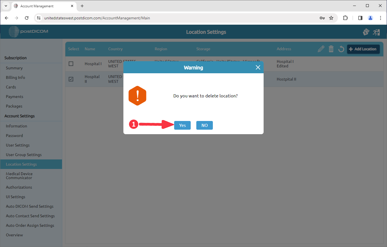This screenshot has height=247, width=387.
Task: Check the Hospital I selection checkbox
Action: coord(71,64)
